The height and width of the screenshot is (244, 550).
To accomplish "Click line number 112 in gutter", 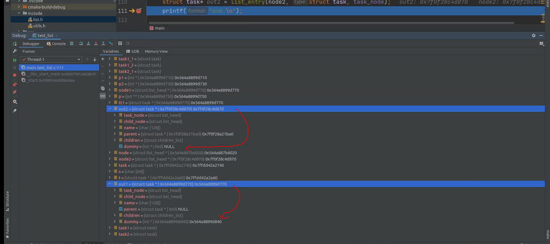I will 122,20.
